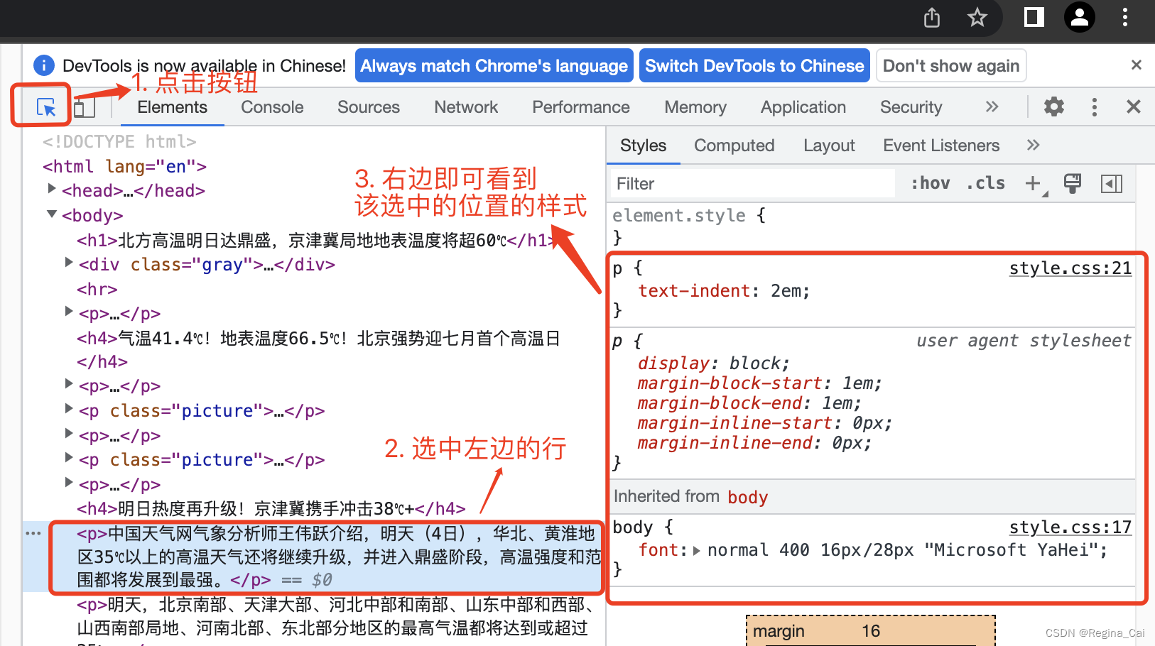Toggle the Chrome side panel icon

pyautogui.click(x=1034, y=17)
